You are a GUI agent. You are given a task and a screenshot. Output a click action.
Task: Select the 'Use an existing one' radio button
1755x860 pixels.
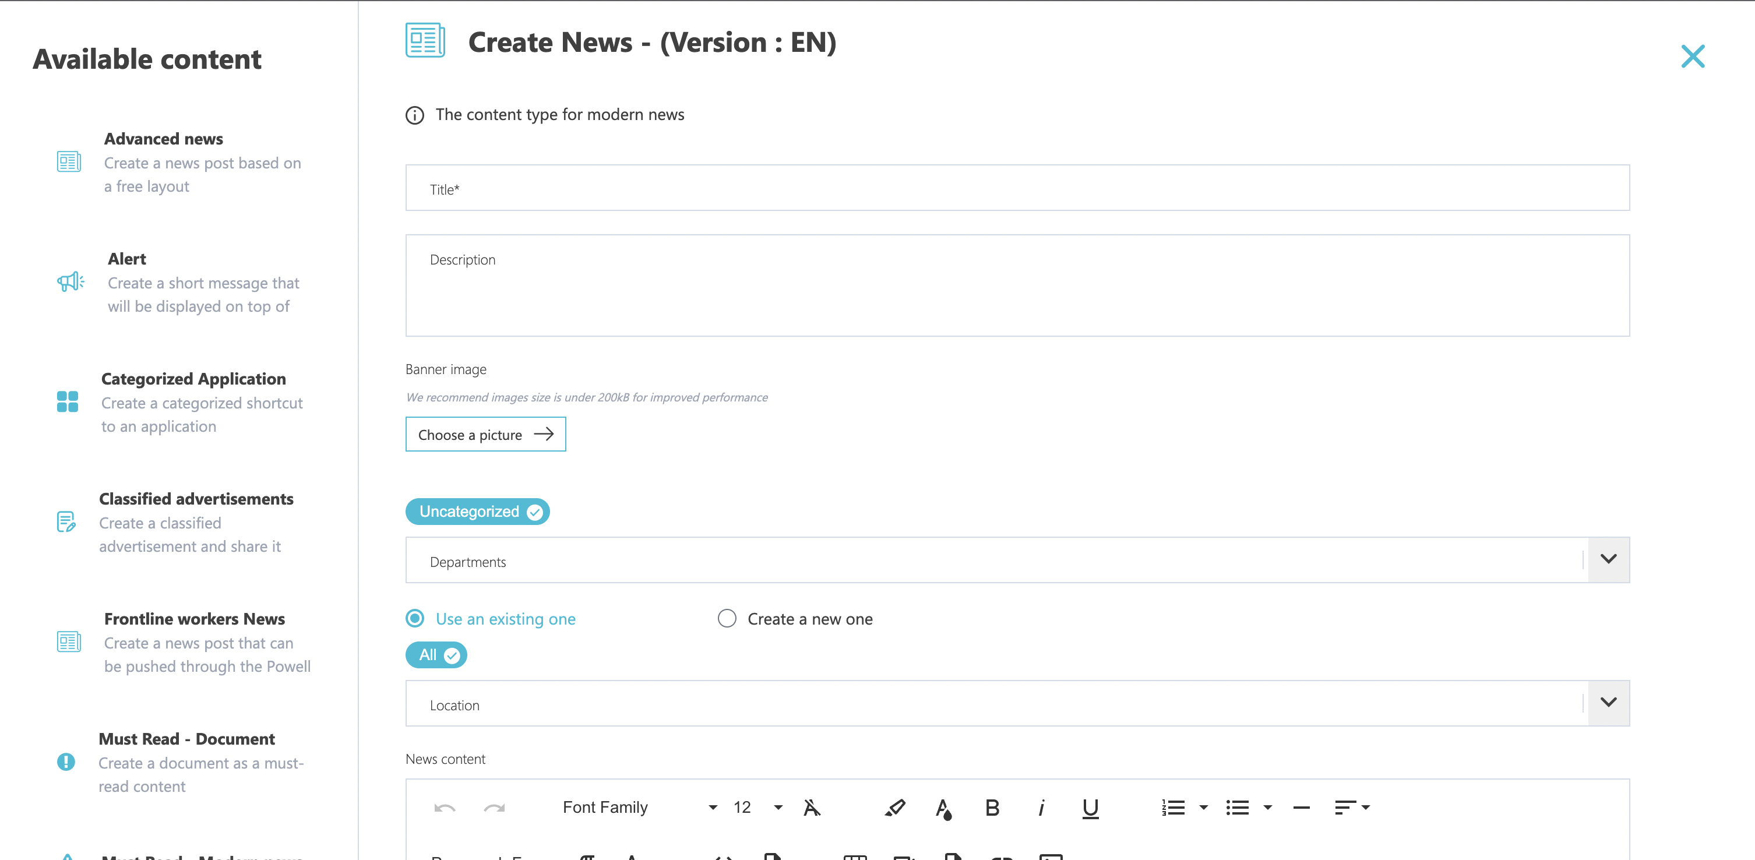414,618
